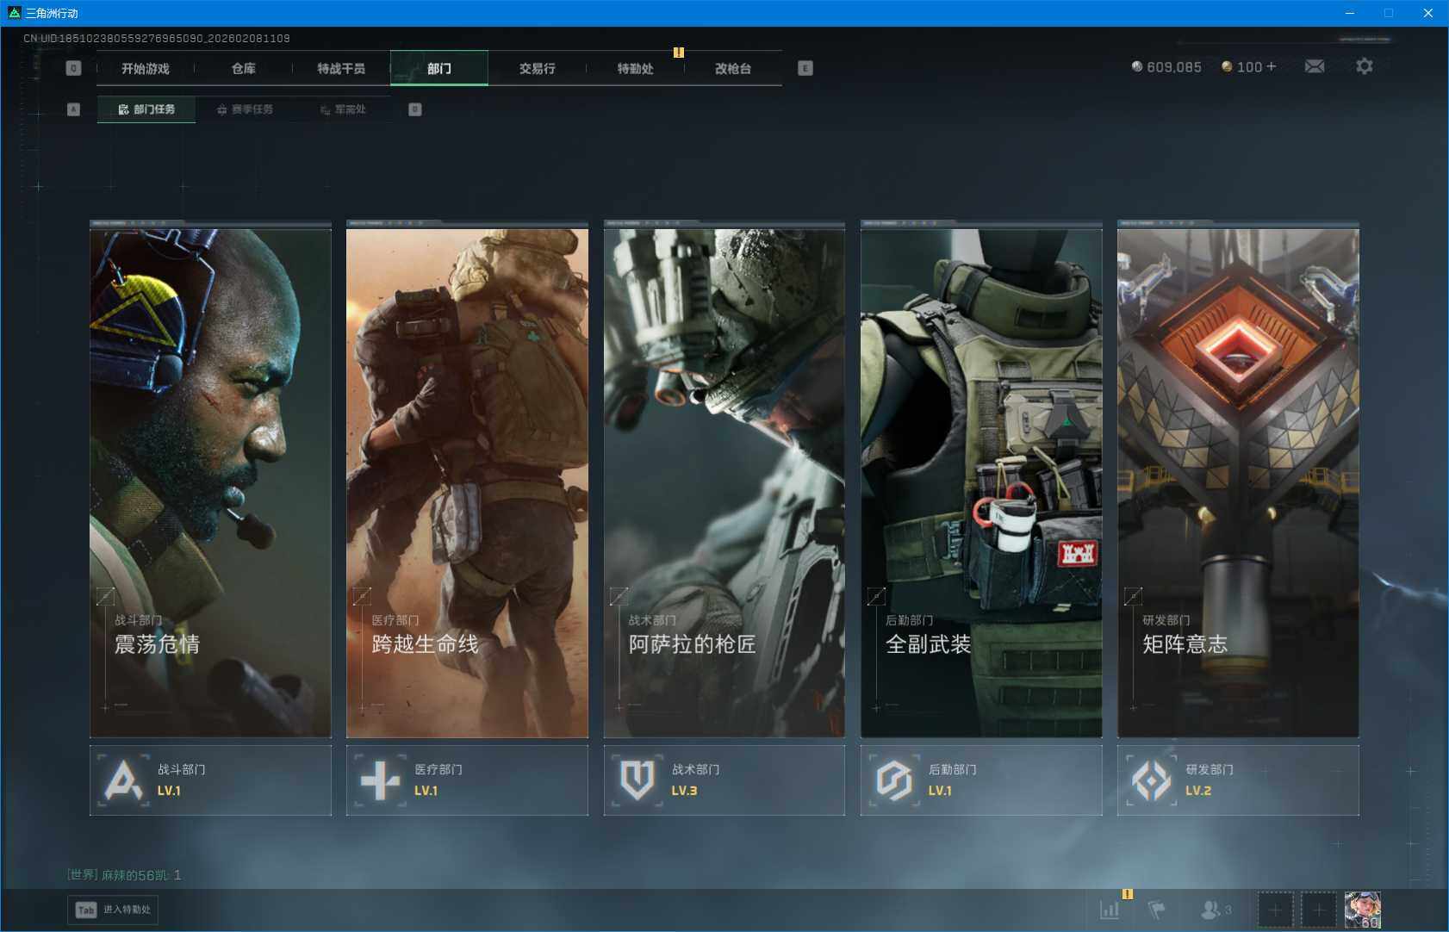Open the 阿萨拉的枪匠 mission card
The width and height of the screenshot is (1449, 932).
coord(724,482)
